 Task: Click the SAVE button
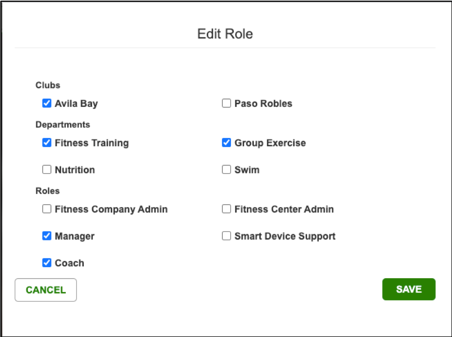tap(408, 289)
